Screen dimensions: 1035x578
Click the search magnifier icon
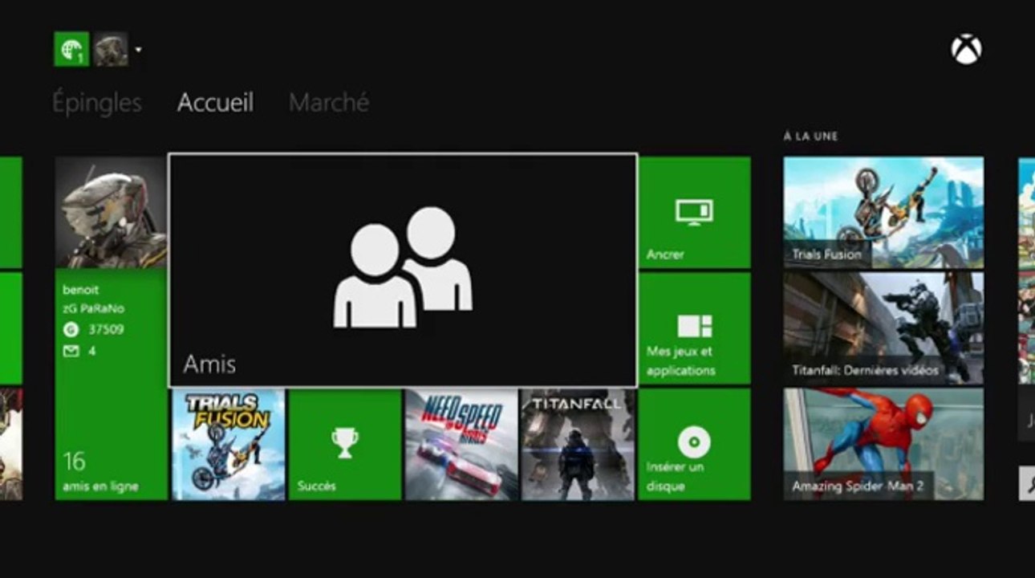pyautogui.click(x=1028, y=483)
